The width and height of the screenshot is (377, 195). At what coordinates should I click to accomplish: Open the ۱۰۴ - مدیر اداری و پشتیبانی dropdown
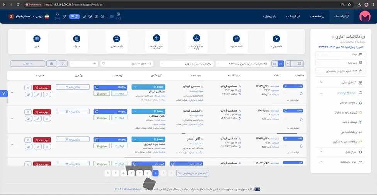click(340, 71)
